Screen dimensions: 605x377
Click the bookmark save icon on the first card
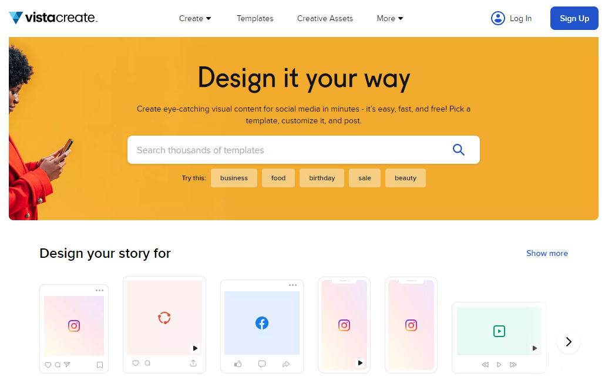click(100, 365)
